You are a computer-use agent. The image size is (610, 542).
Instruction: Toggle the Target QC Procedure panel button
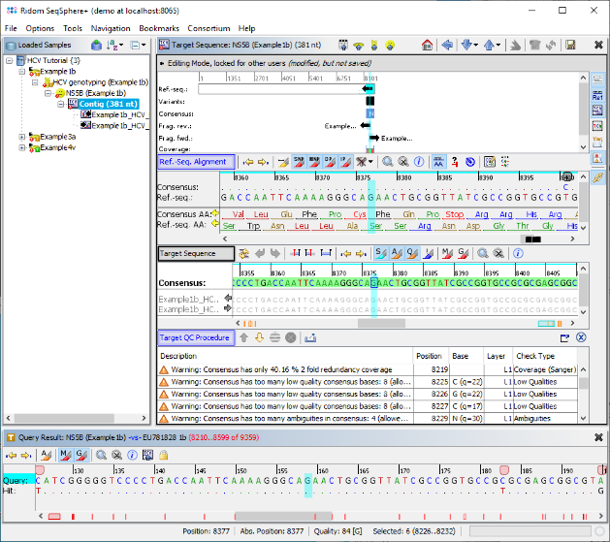(x=194, y=337)
